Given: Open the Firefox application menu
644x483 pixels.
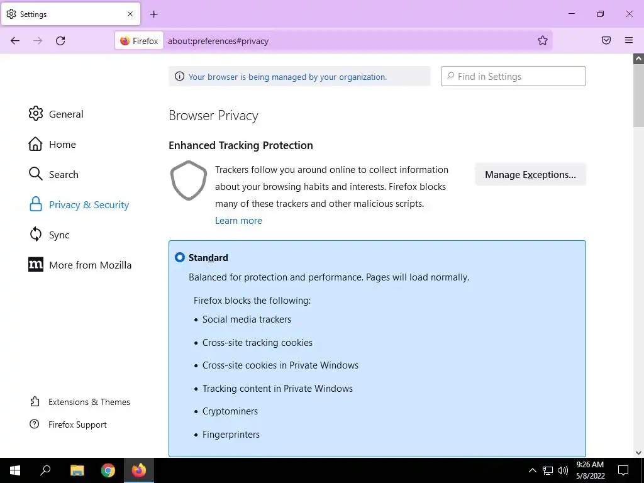Looking at the screenshot, I should click(629, 40).
